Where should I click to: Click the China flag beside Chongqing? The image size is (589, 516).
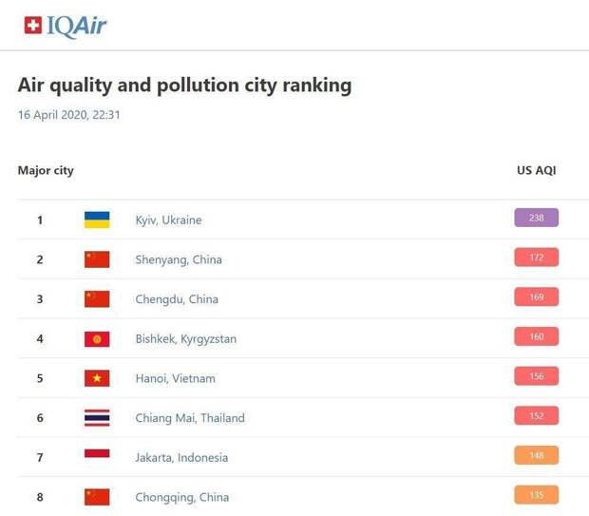(97, 497)
